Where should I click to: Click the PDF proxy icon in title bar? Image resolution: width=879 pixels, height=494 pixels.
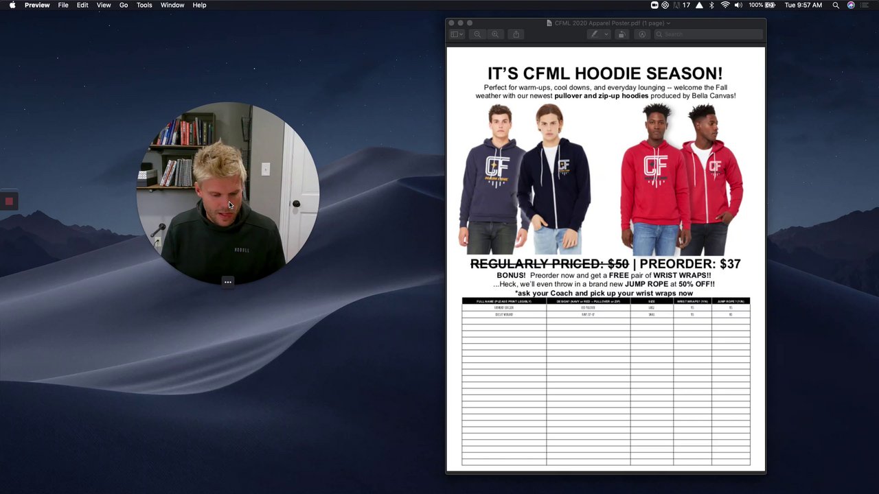pos(549,23)
